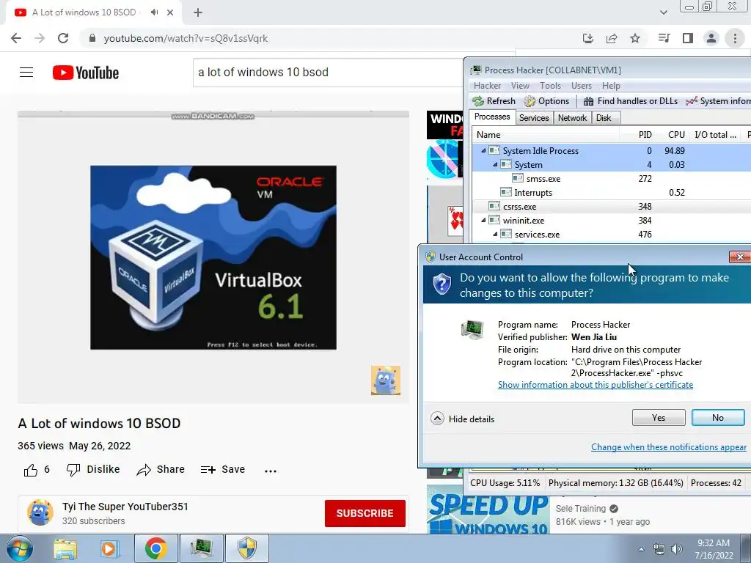Collapse the wininit.exe tree node
751x563 pixels.
pyautogui.click(x=483, y=221)
